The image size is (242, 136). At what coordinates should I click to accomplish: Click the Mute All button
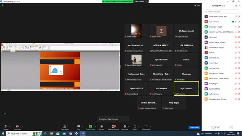tap(216, 128)
